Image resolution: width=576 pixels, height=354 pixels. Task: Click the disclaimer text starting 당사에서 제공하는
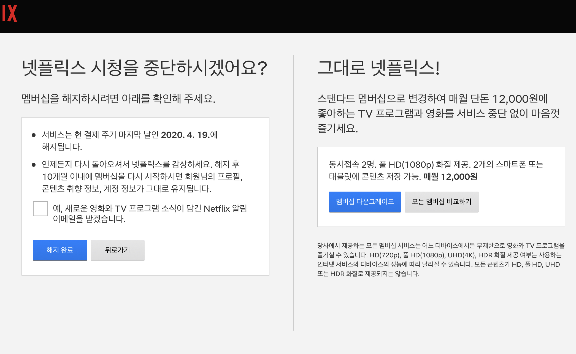pos(441,260)
